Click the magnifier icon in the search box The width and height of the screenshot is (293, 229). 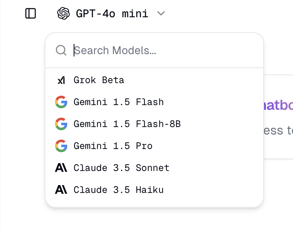[61, 50]
